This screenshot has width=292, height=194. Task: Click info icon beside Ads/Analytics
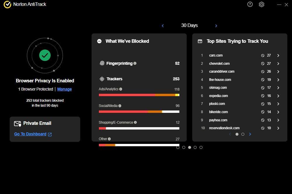[x=121, y=89]
